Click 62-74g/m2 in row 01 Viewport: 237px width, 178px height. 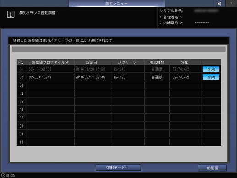[181, 69]
